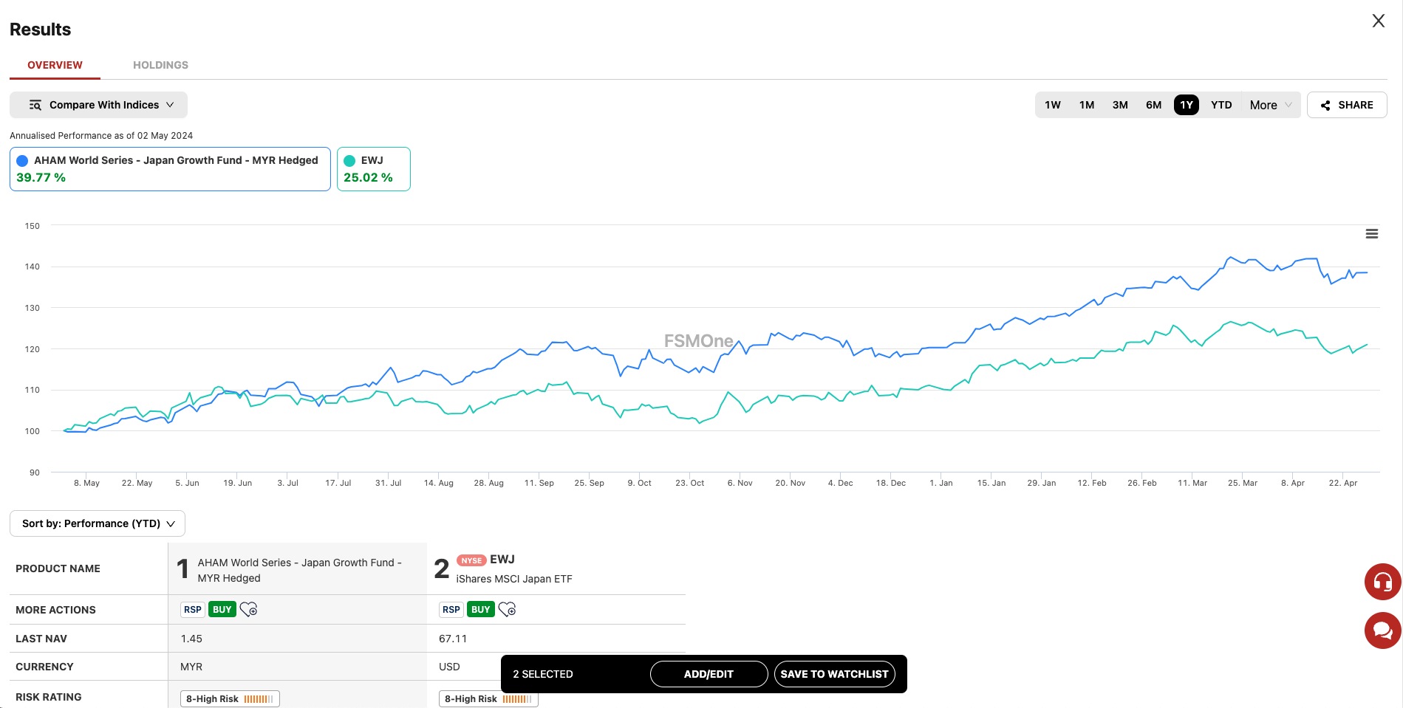Click the MYR currency cell
The height and width of the screenshot is (708, 1403).
coord(191,667)
